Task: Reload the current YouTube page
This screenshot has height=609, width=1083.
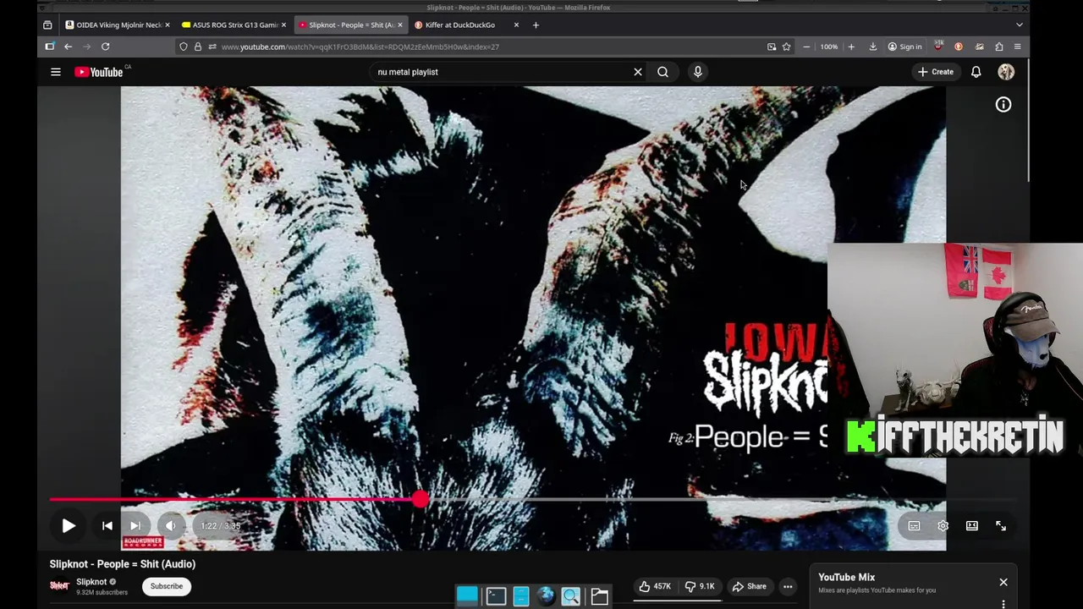Action: pyautogui.click(x=106, y=47)
